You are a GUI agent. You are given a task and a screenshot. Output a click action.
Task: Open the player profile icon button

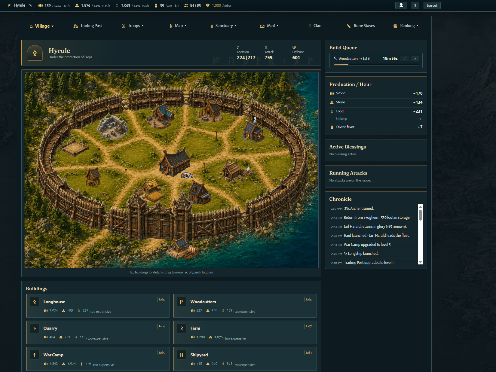(401, 5)
